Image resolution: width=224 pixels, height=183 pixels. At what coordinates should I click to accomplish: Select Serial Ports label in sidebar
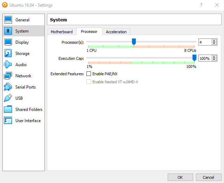[26, 87]
